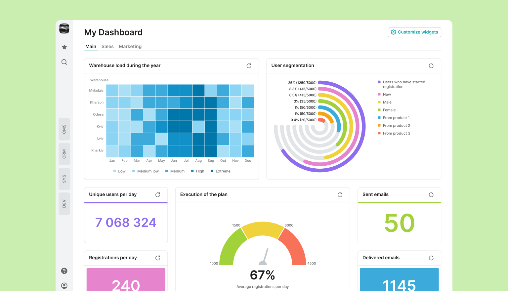Refresh the Delivered emails widget
Screen dimensions: 508x291
click(431, 258)
